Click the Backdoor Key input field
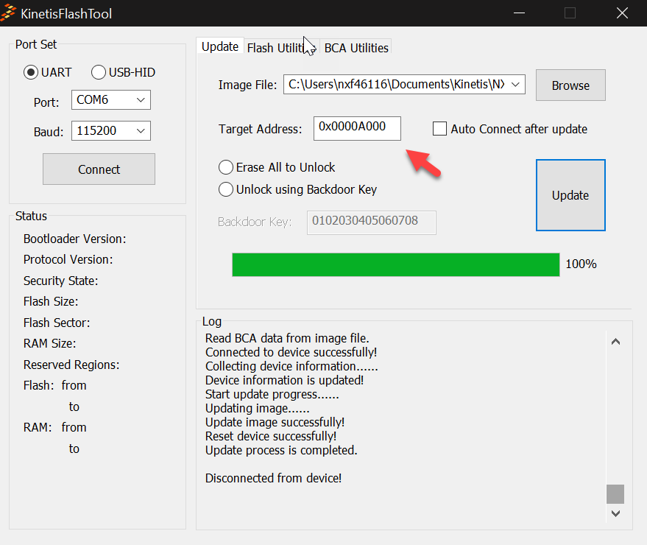Screen dimensions: 647x545 point(372,222)
